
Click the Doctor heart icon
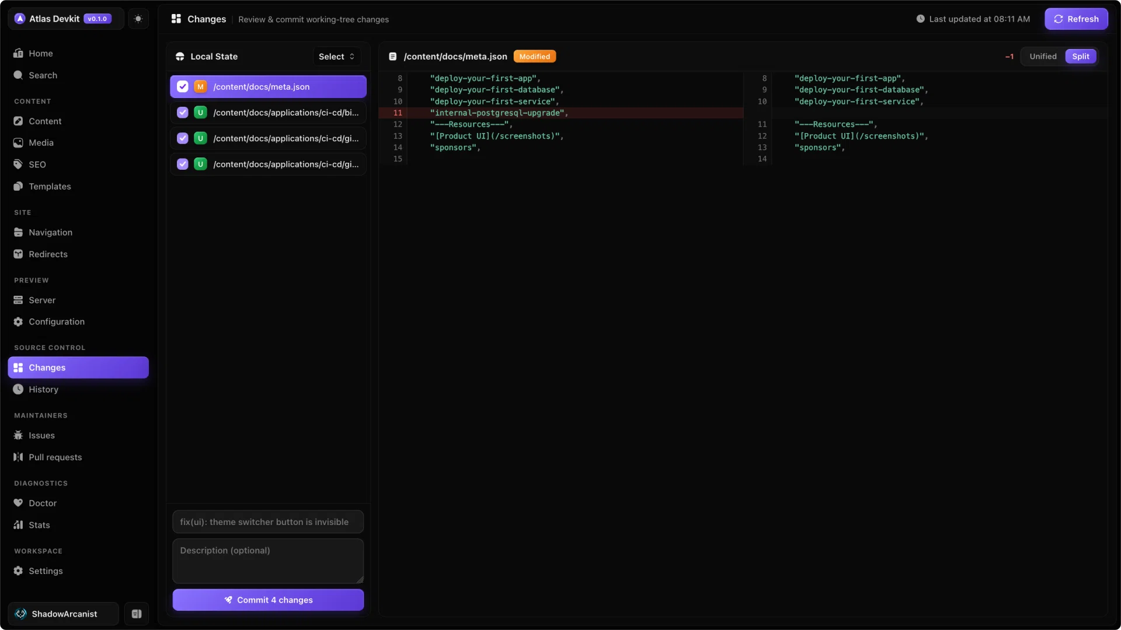point(18,503)
